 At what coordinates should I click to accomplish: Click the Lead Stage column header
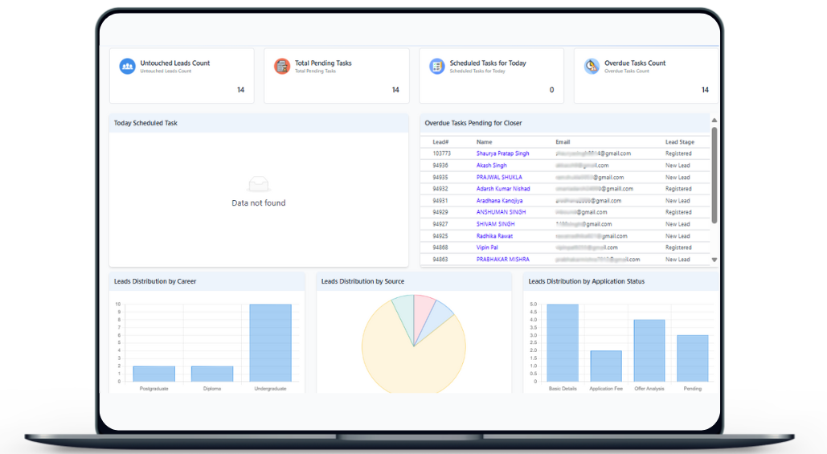[x=679, y=142]
